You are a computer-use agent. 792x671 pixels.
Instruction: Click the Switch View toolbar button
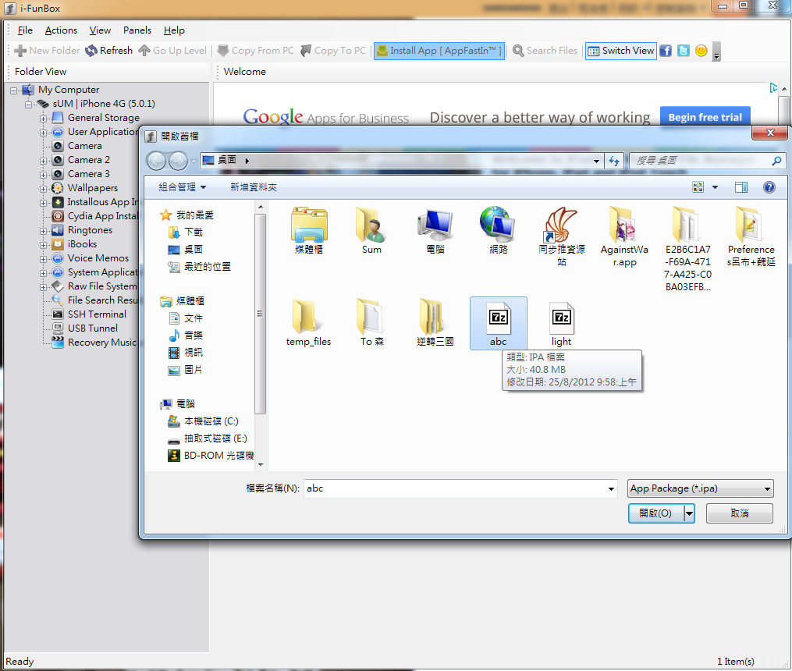pyautogui.click(x=621, y=51)
